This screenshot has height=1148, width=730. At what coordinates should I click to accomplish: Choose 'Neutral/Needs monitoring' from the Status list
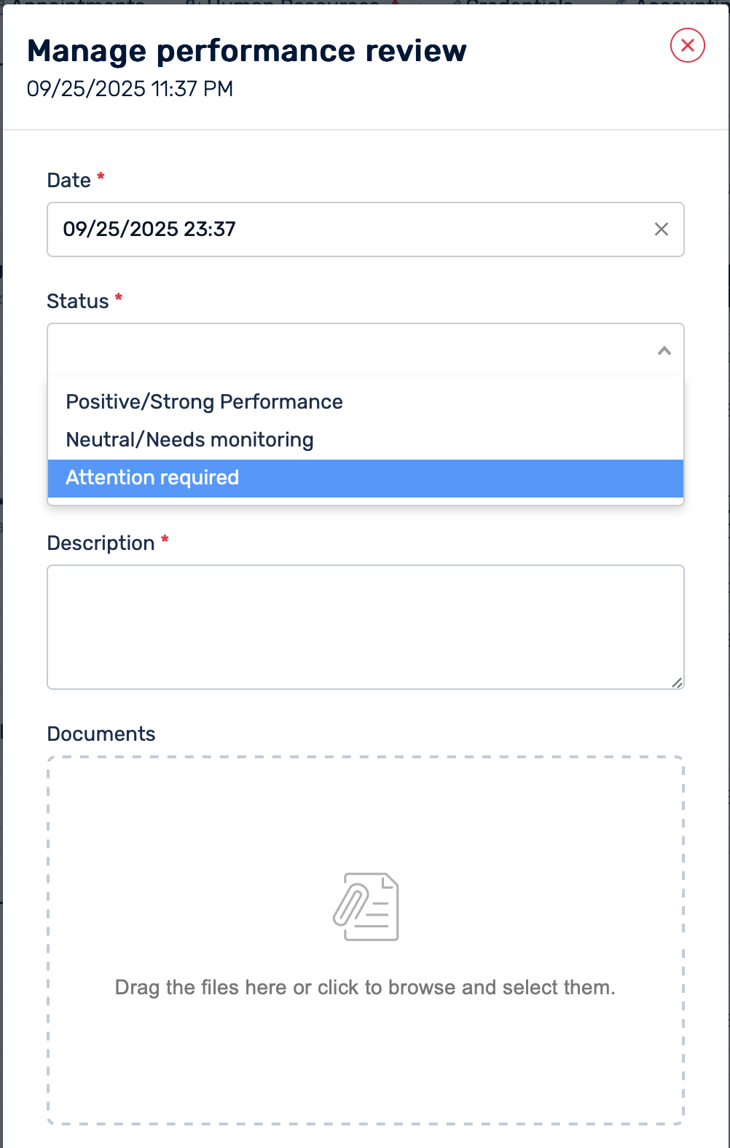(189, 440)
